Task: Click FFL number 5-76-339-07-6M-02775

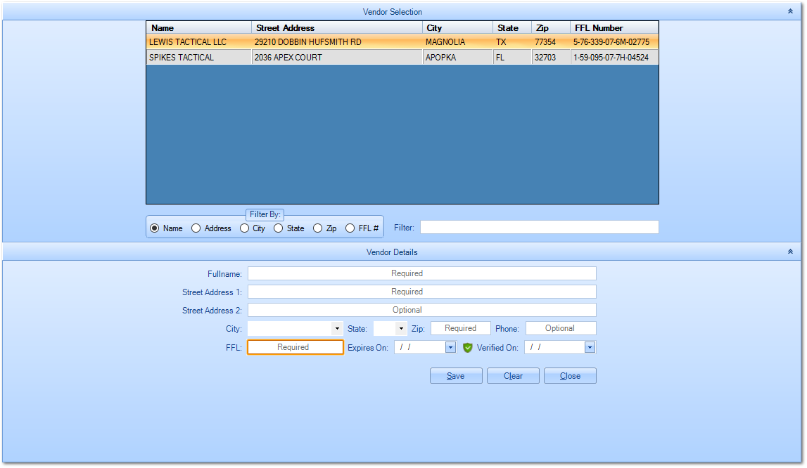Action: click(x=614, y=41)
